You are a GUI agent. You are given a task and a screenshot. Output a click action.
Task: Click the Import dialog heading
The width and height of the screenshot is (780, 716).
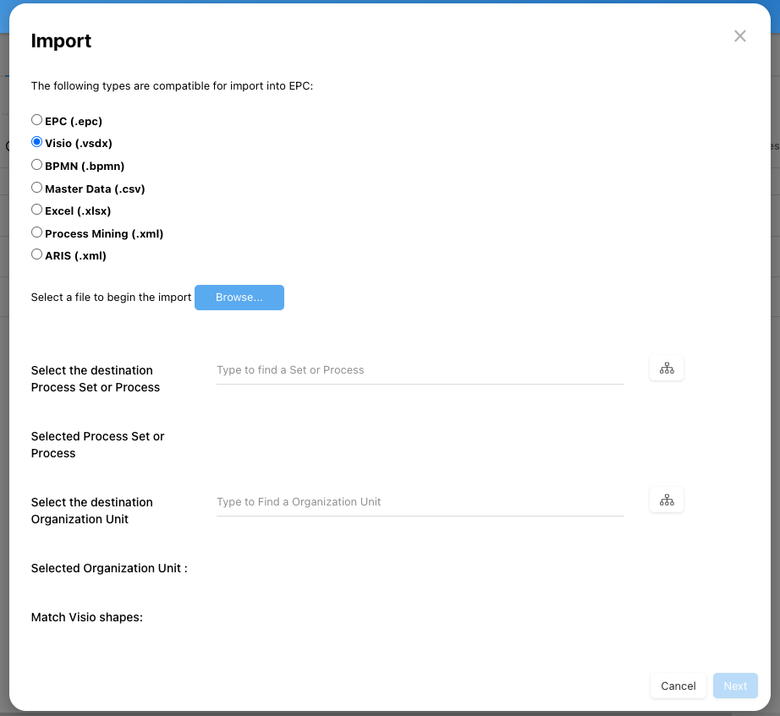point(61,41)
